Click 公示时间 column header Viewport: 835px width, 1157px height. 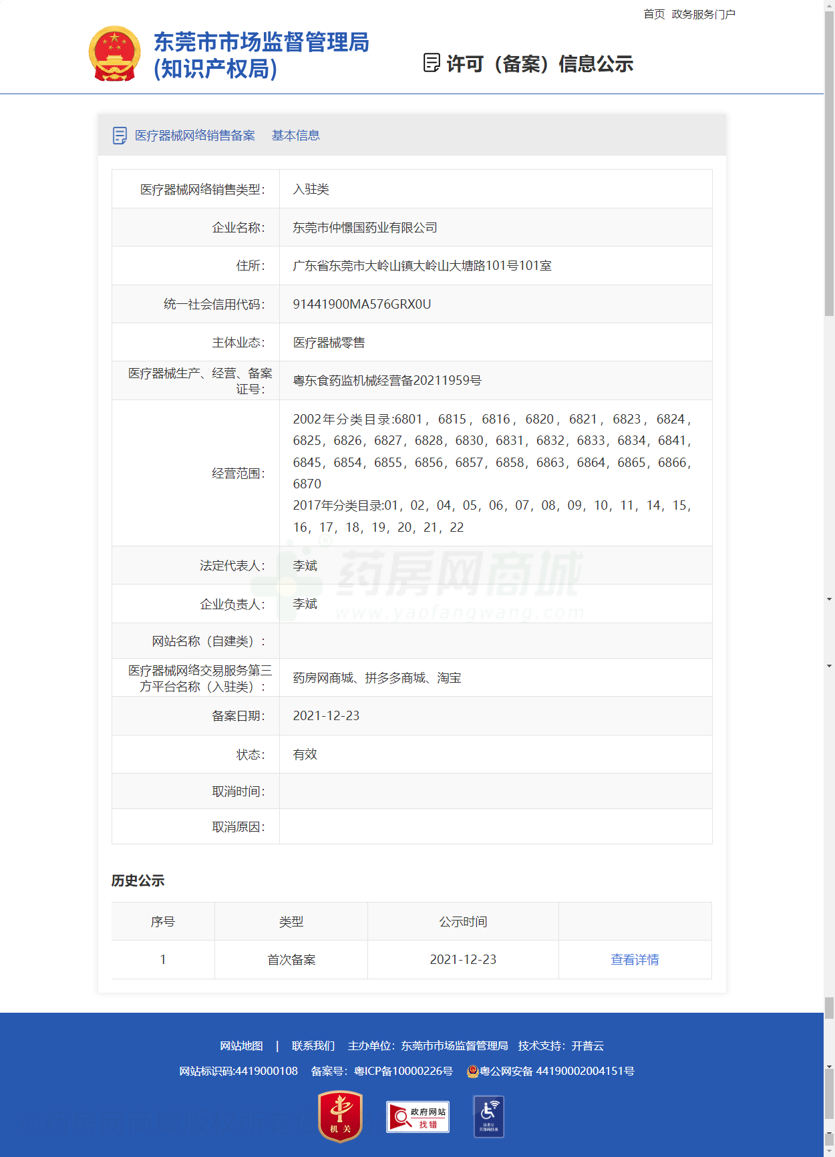pos(463,921)
